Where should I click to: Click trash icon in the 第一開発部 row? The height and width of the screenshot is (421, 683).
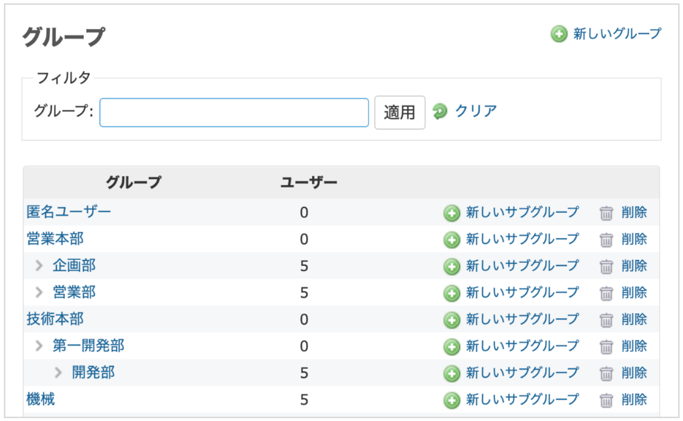point(606,346)
